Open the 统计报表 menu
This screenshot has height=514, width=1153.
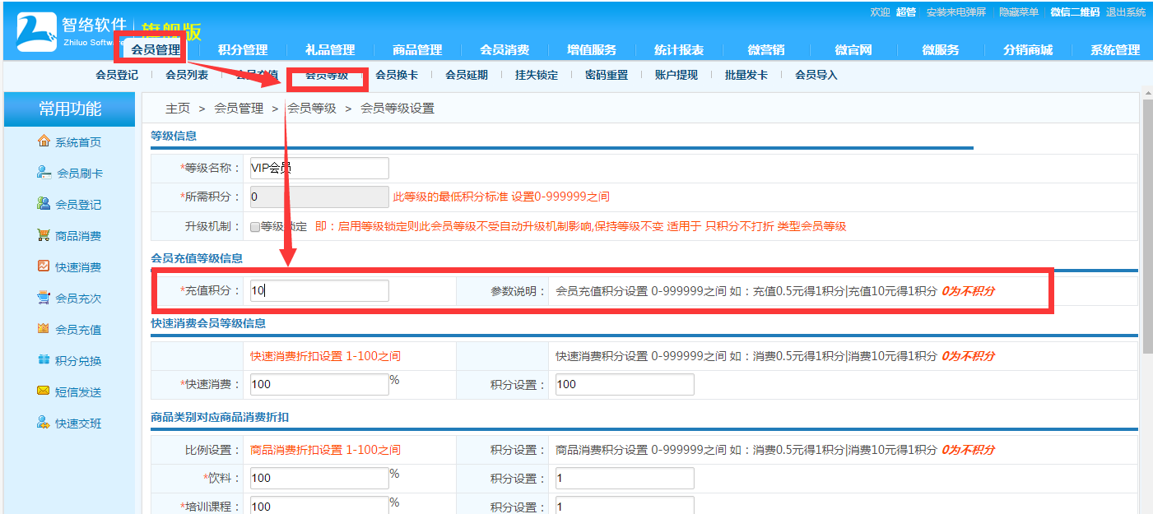[680, 49]
